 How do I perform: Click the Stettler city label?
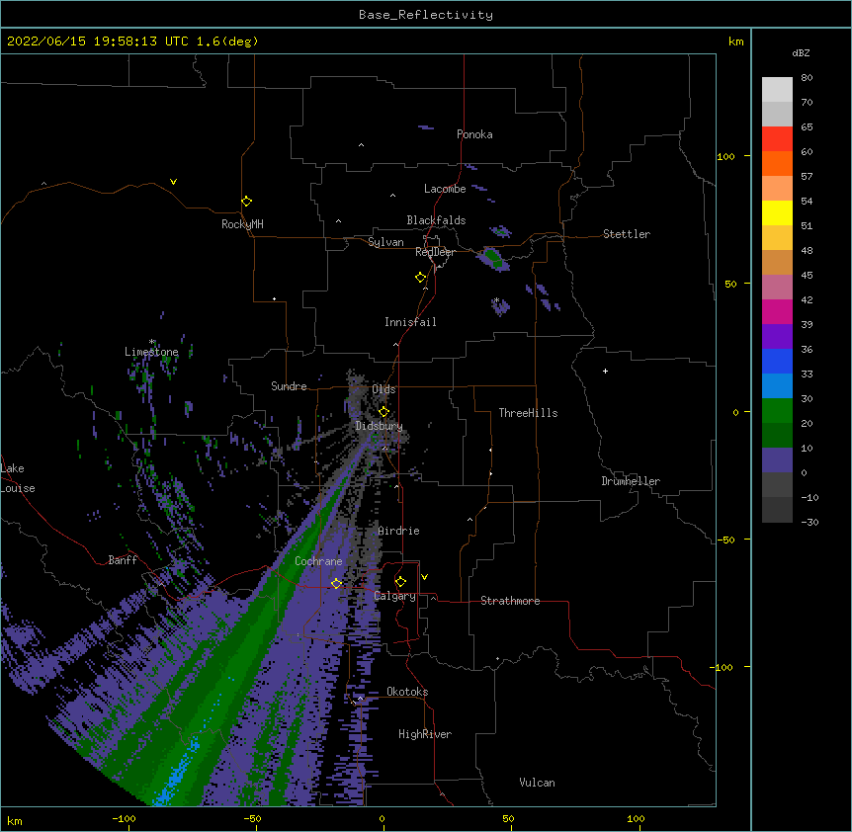627,234
